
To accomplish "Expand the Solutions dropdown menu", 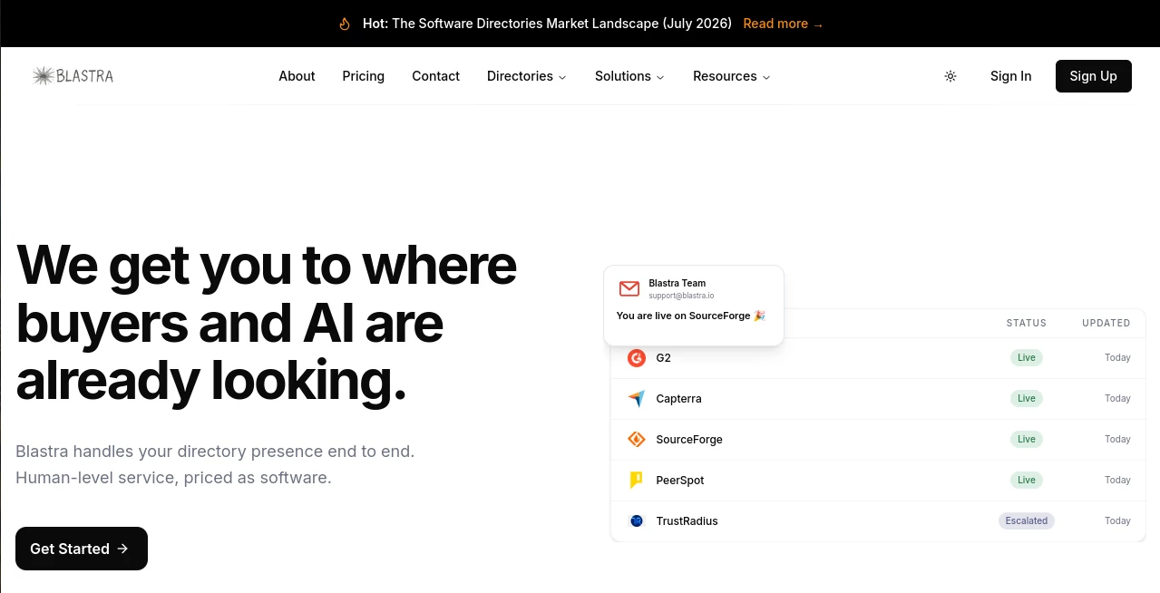I will 629,76.
